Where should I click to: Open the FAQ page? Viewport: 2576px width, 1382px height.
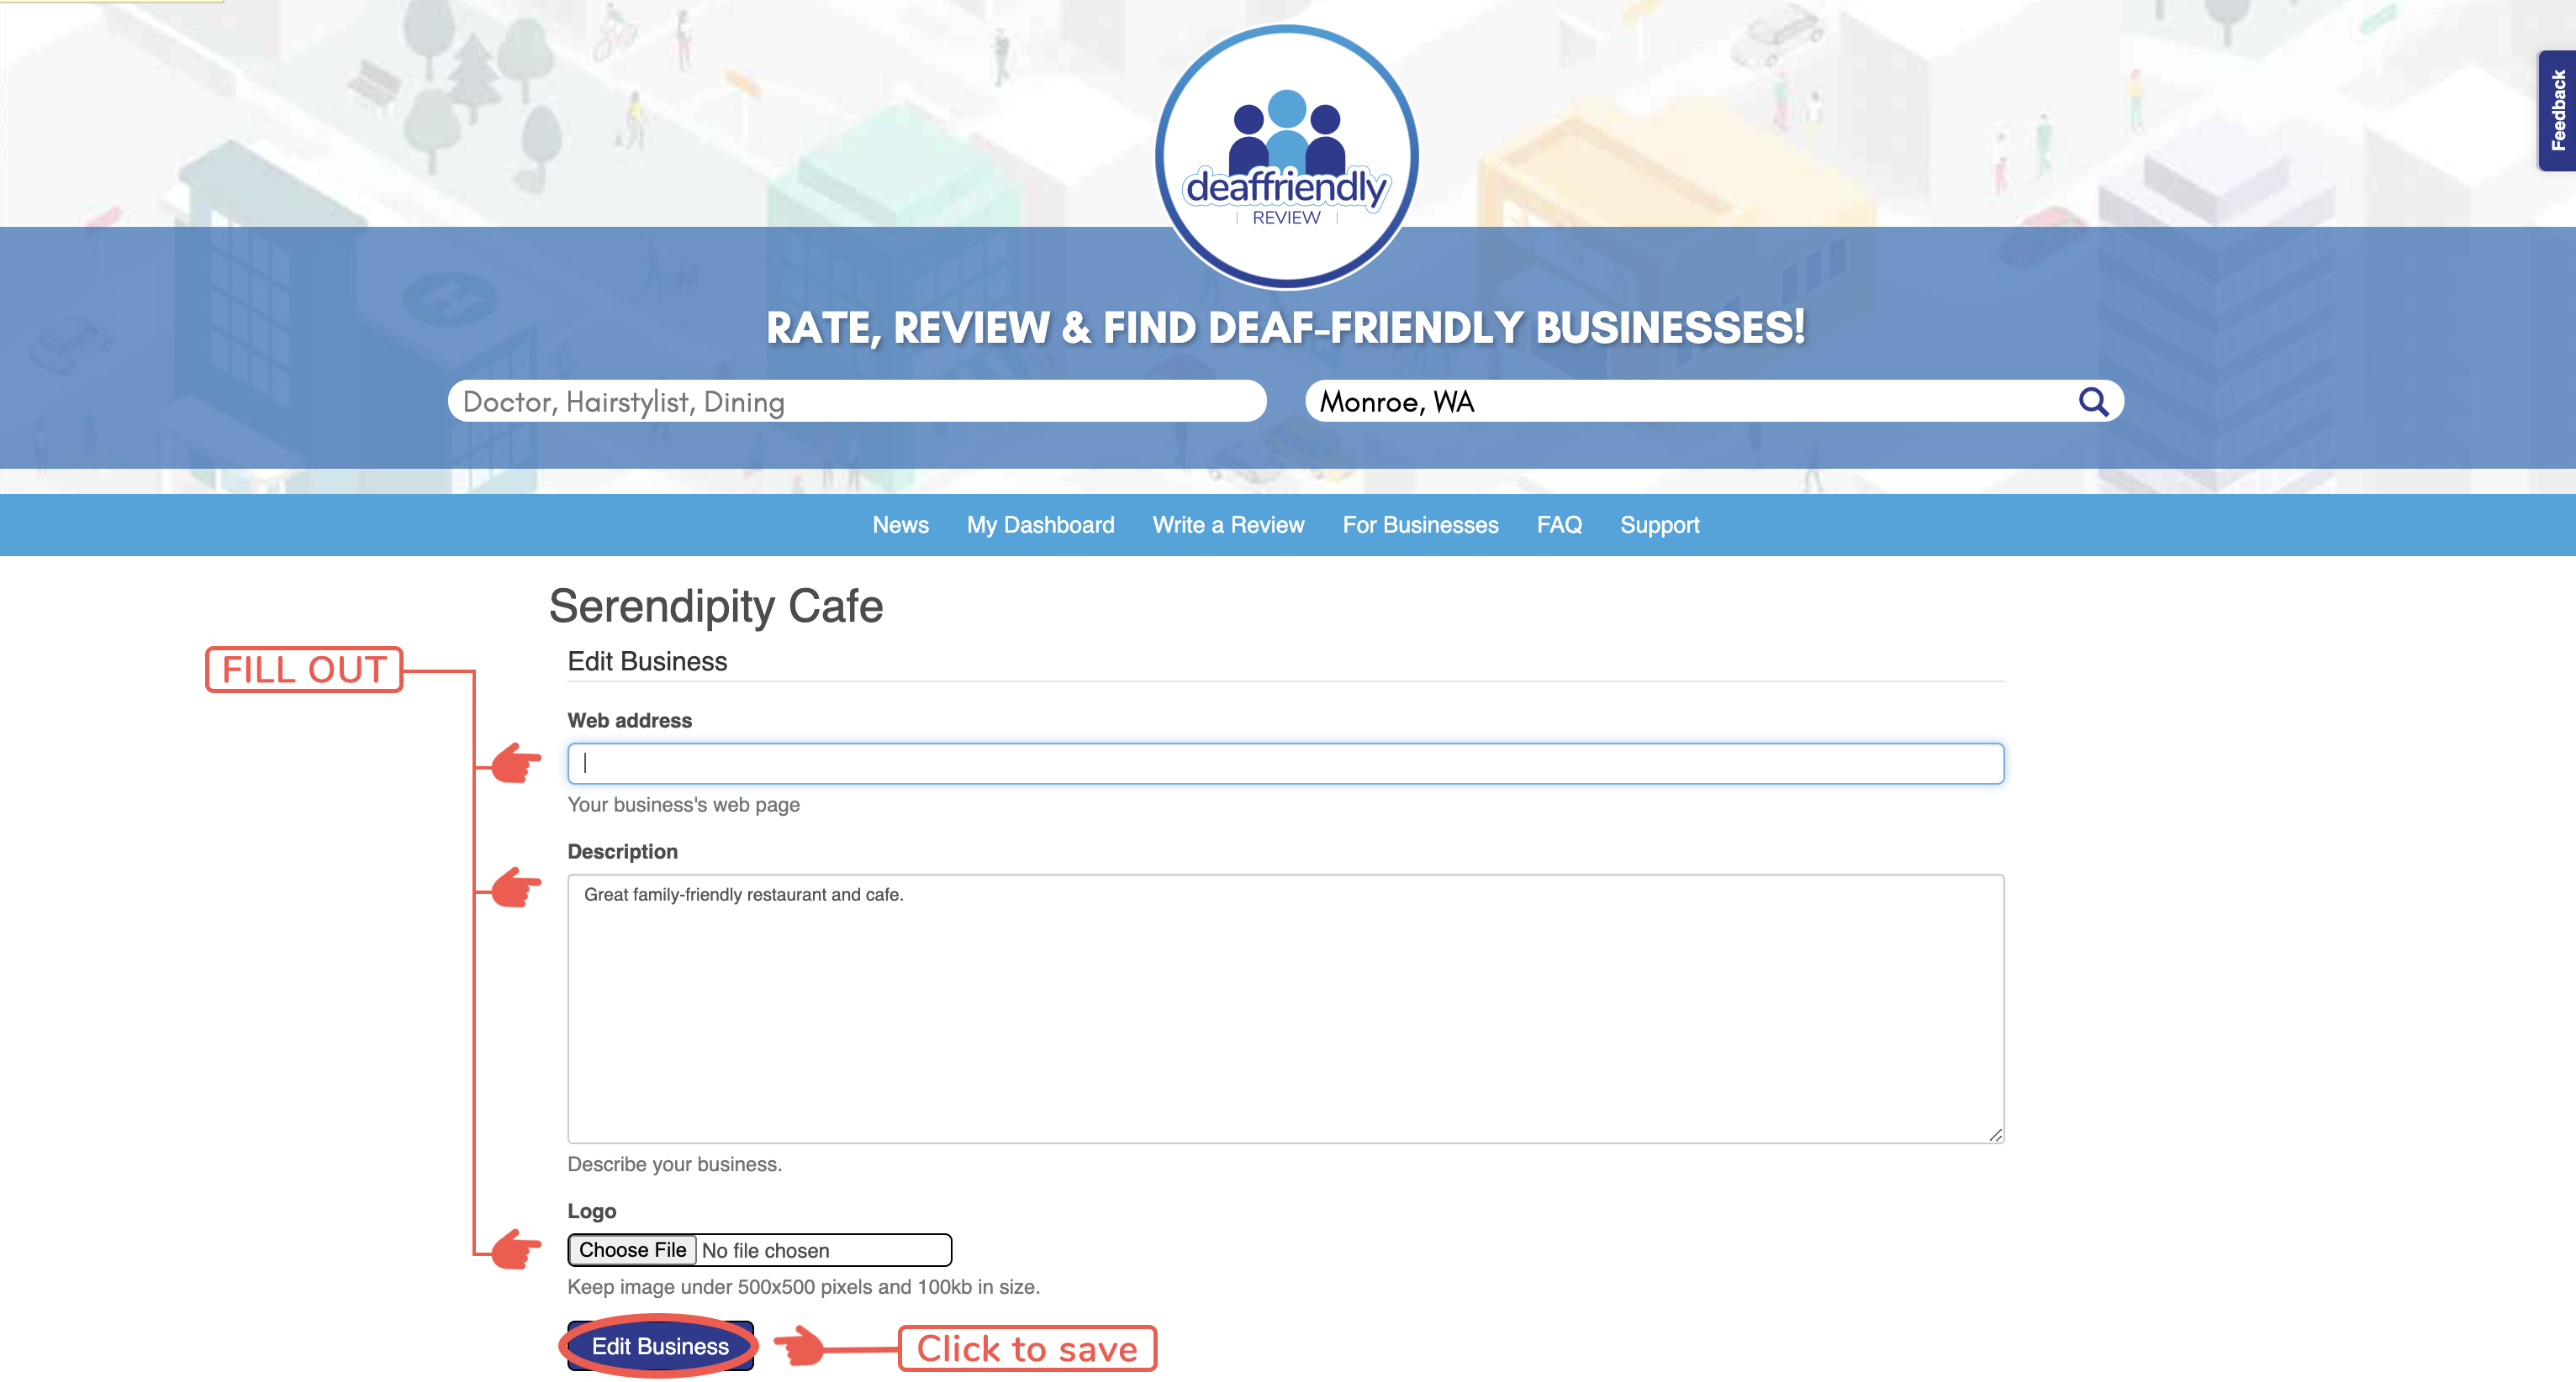1559,524
